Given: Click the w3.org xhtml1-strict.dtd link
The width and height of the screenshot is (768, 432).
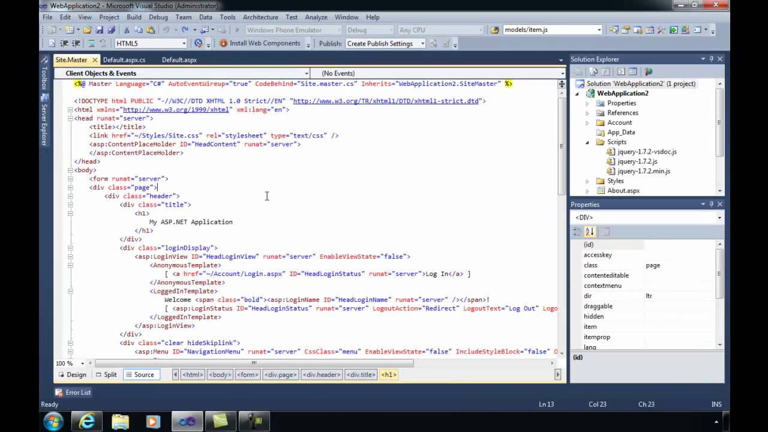Looking at the screenshot, I should point(387,101).
